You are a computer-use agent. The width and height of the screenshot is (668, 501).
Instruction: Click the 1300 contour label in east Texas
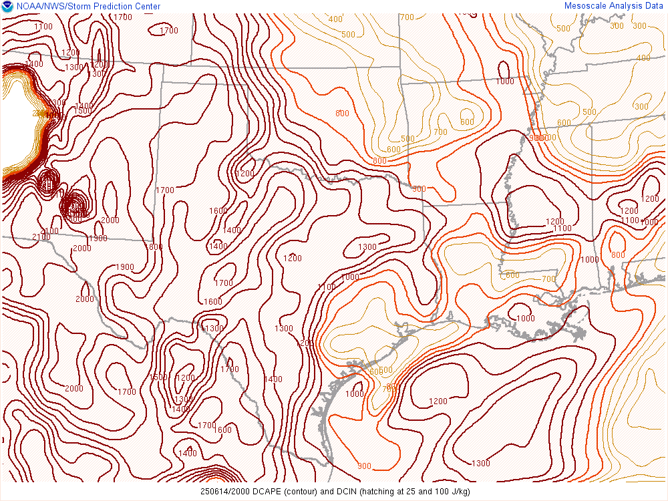point(367,247)
